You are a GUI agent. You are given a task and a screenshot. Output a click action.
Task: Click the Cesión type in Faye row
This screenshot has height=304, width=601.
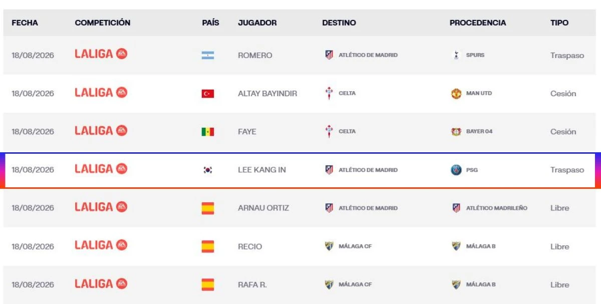[563, 132]
